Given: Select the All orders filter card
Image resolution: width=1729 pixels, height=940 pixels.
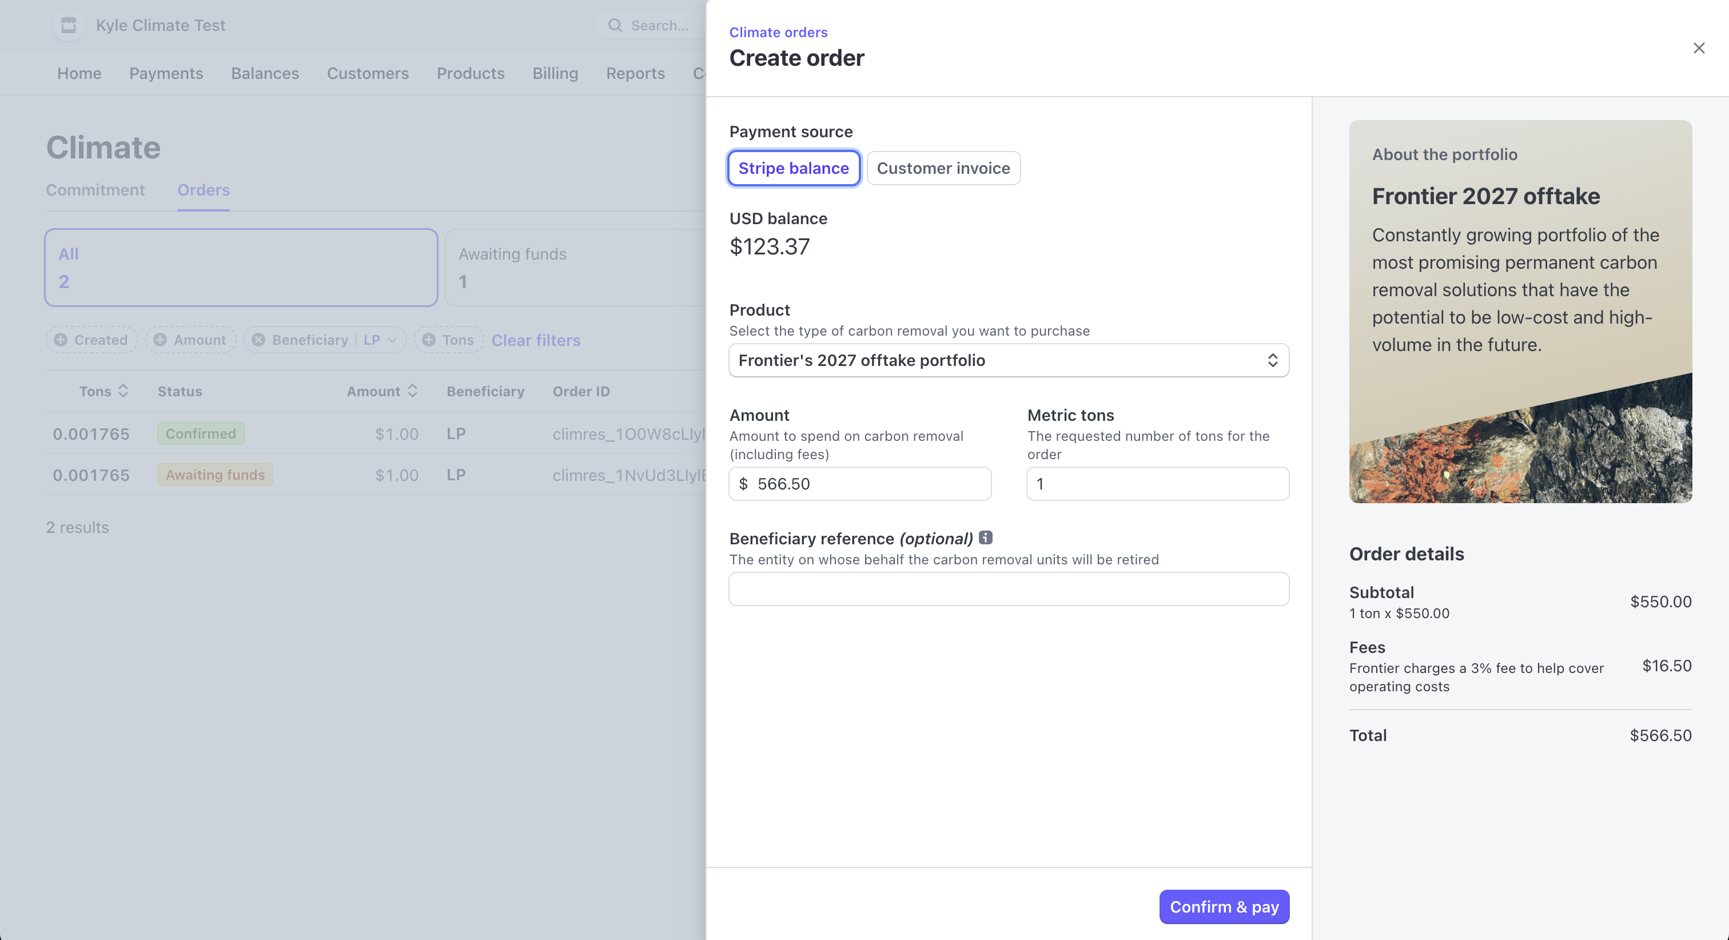Looking at the screenshot, I should point(241,267).
